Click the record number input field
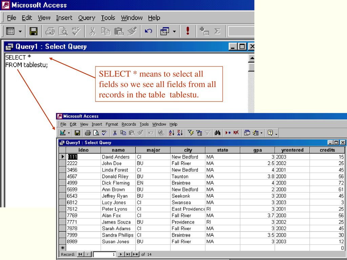 (x=105, y=255)
